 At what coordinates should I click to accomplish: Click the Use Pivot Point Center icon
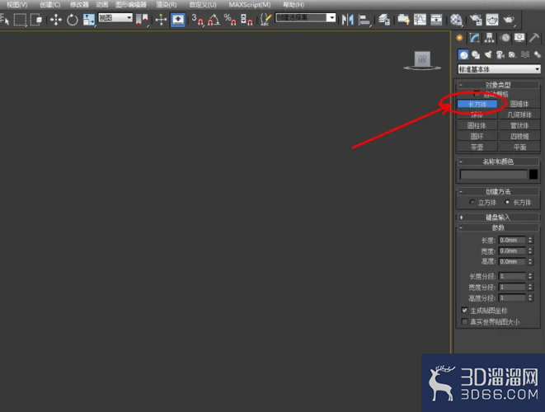(142, 20)
